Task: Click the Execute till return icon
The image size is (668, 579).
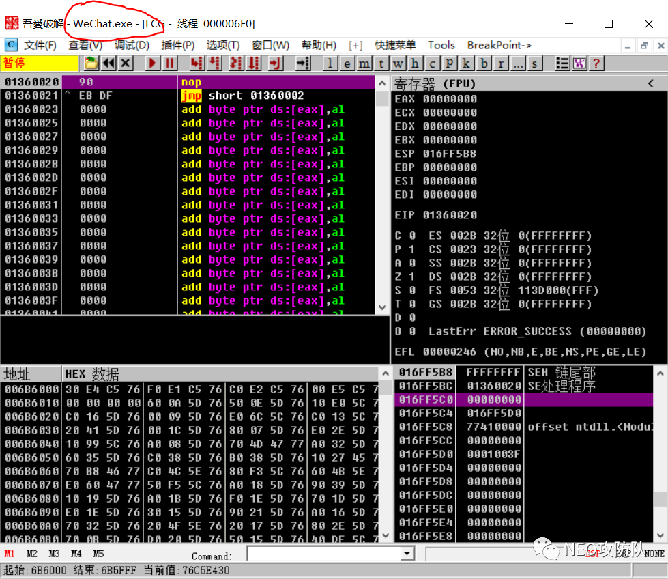Action: coord(275,63)
